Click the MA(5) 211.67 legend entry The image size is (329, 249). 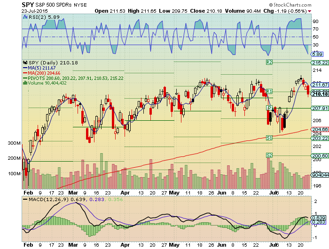click(39, 68)
